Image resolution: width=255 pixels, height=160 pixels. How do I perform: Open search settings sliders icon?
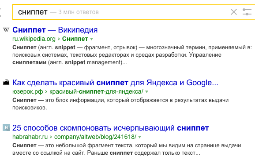(247, 12)
